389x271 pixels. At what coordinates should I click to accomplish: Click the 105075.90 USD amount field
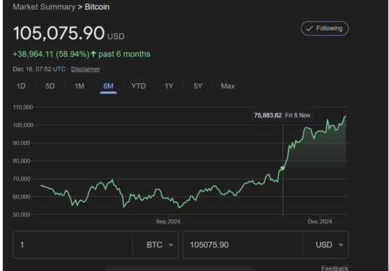pyautogui.click(x=243, y=245)
